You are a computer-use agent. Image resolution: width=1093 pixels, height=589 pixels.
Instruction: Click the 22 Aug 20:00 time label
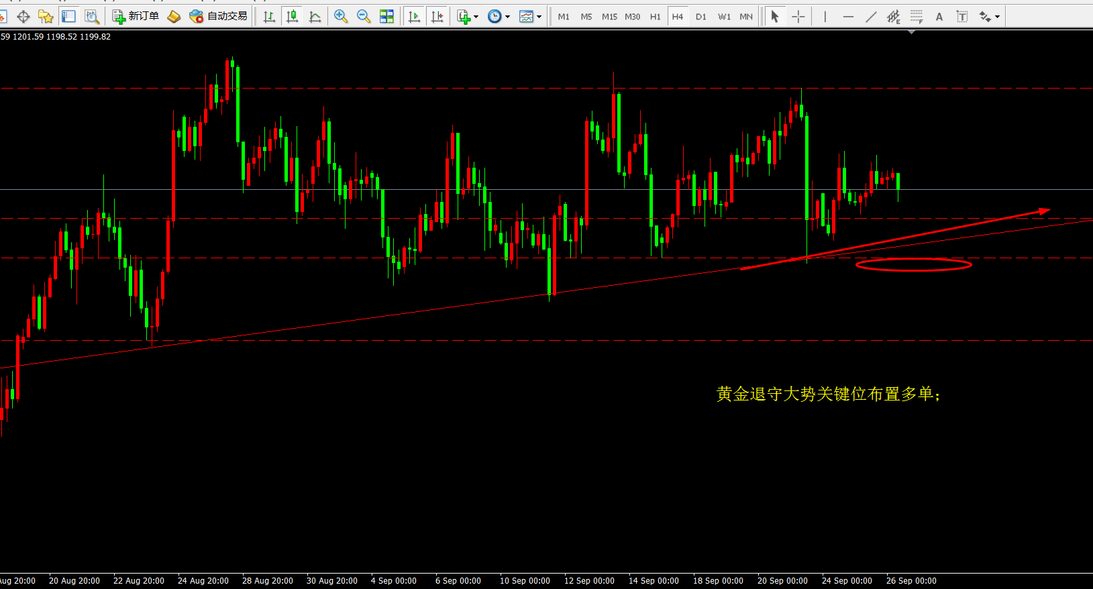point(139,581)
